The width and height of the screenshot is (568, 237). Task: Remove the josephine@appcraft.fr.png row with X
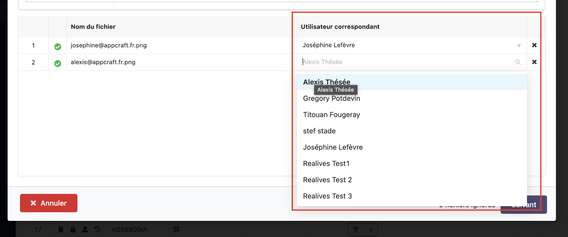pyautogui.click(x=534, y=45)
